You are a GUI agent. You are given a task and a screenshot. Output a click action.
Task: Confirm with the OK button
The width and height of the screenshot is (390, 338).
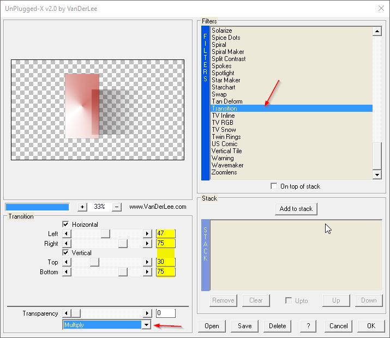[371, 326]
